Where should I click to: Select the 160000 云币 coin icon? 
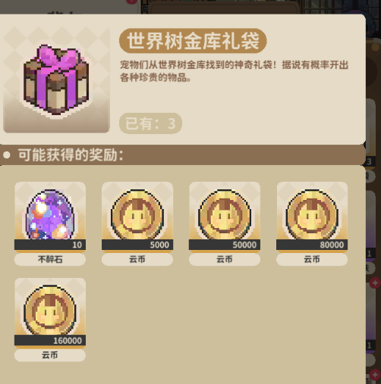(50, 310)
